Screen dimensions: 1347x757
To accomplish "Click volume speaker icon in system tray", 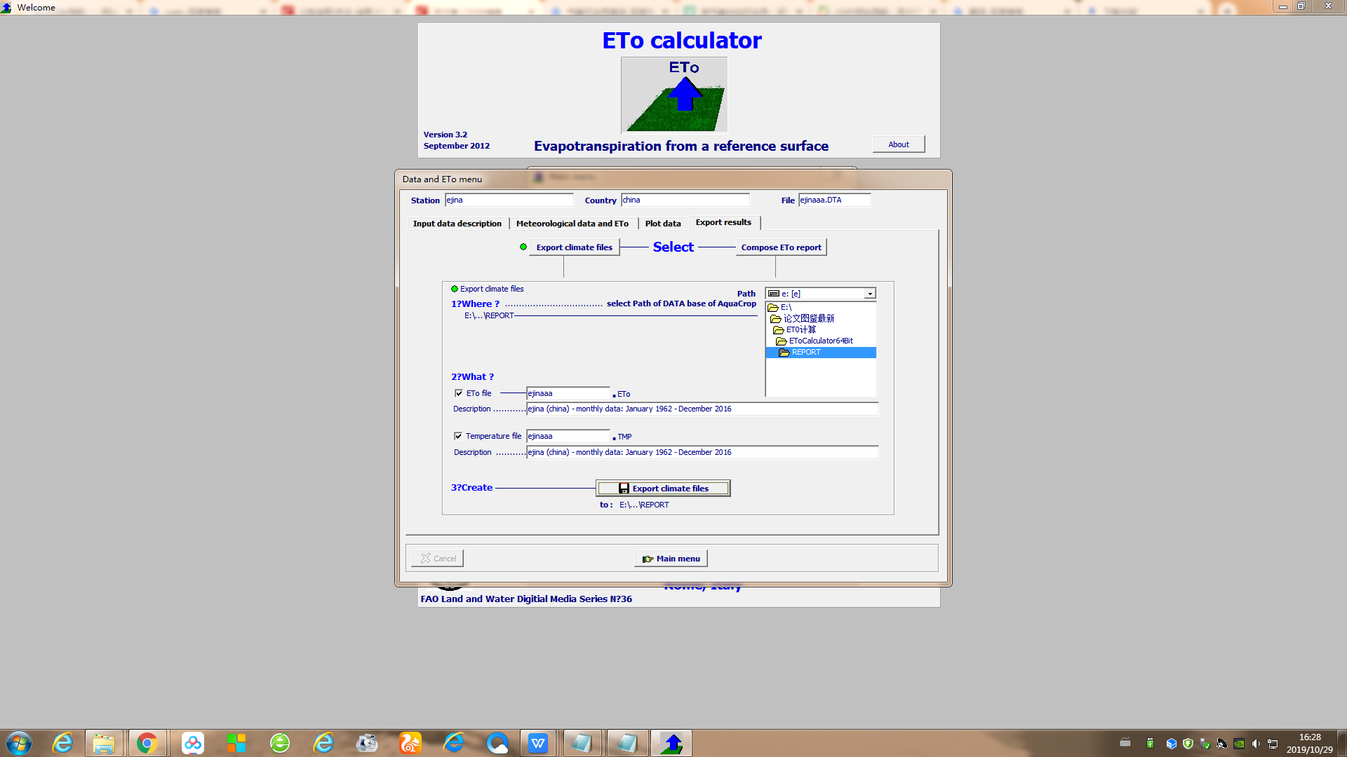I will click(x=1256, y=744).
